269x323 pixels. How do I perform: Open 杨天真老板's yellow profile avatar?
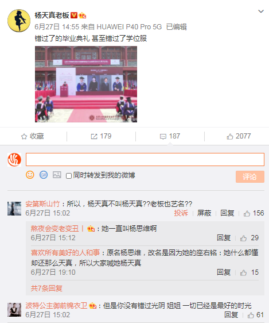click(x=19, y=21)
